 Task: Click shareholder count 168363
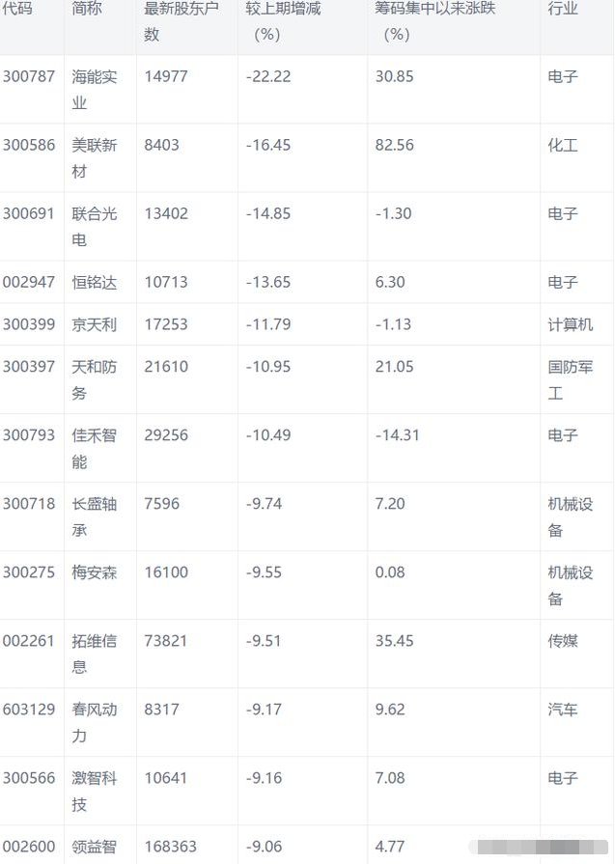point(170,846)
